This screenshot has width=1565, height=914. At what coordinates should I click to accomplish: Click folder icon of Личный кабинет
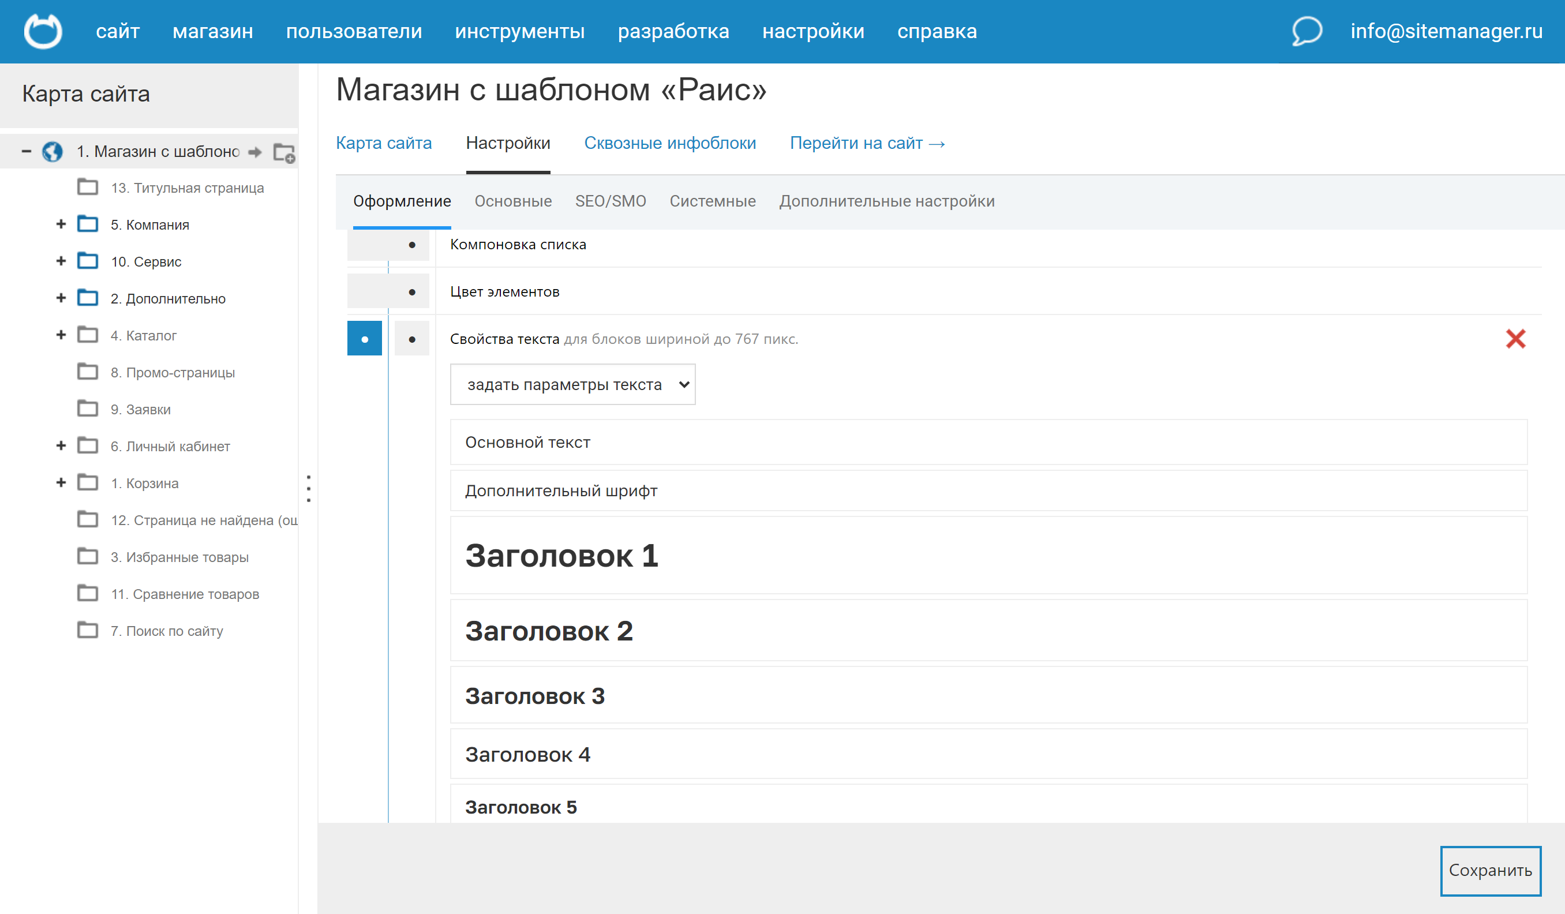pos(88,445)
